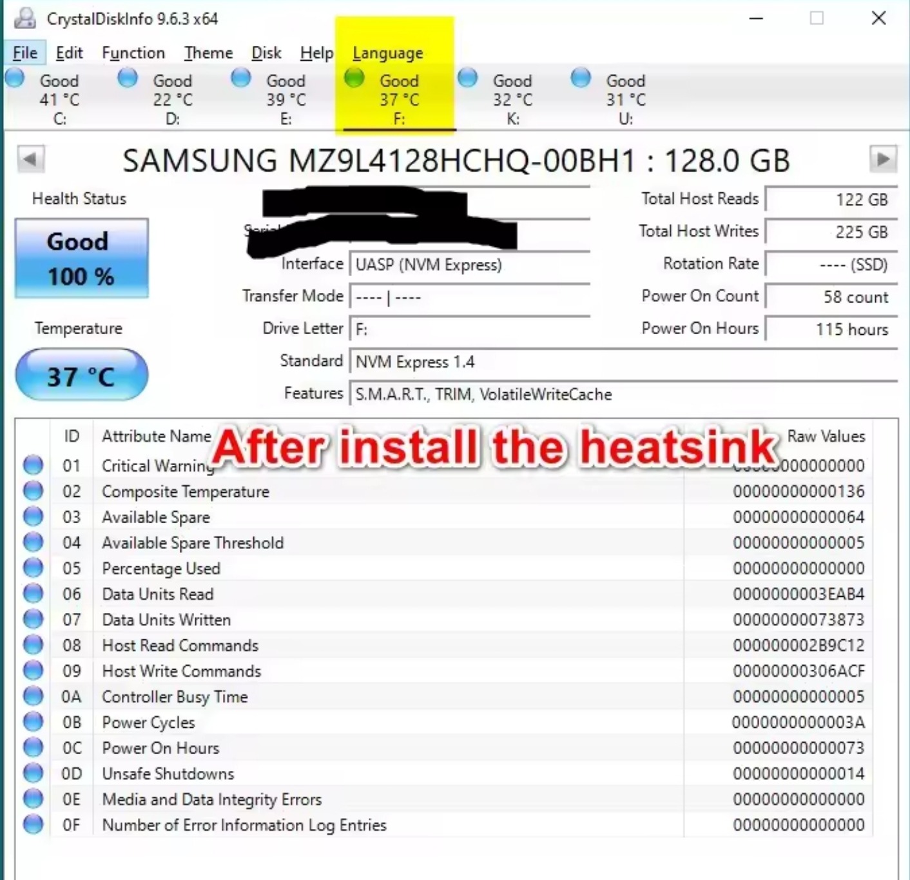The image size is (910, 880).
Task: Open the Function menu
Action: click(133, 53)
